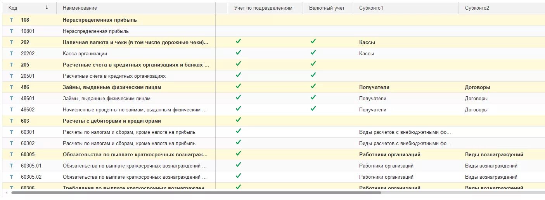Toggle department accounting checkmark for account 60301
This screenshot has width=545, height=200.
tap(238, 131)
